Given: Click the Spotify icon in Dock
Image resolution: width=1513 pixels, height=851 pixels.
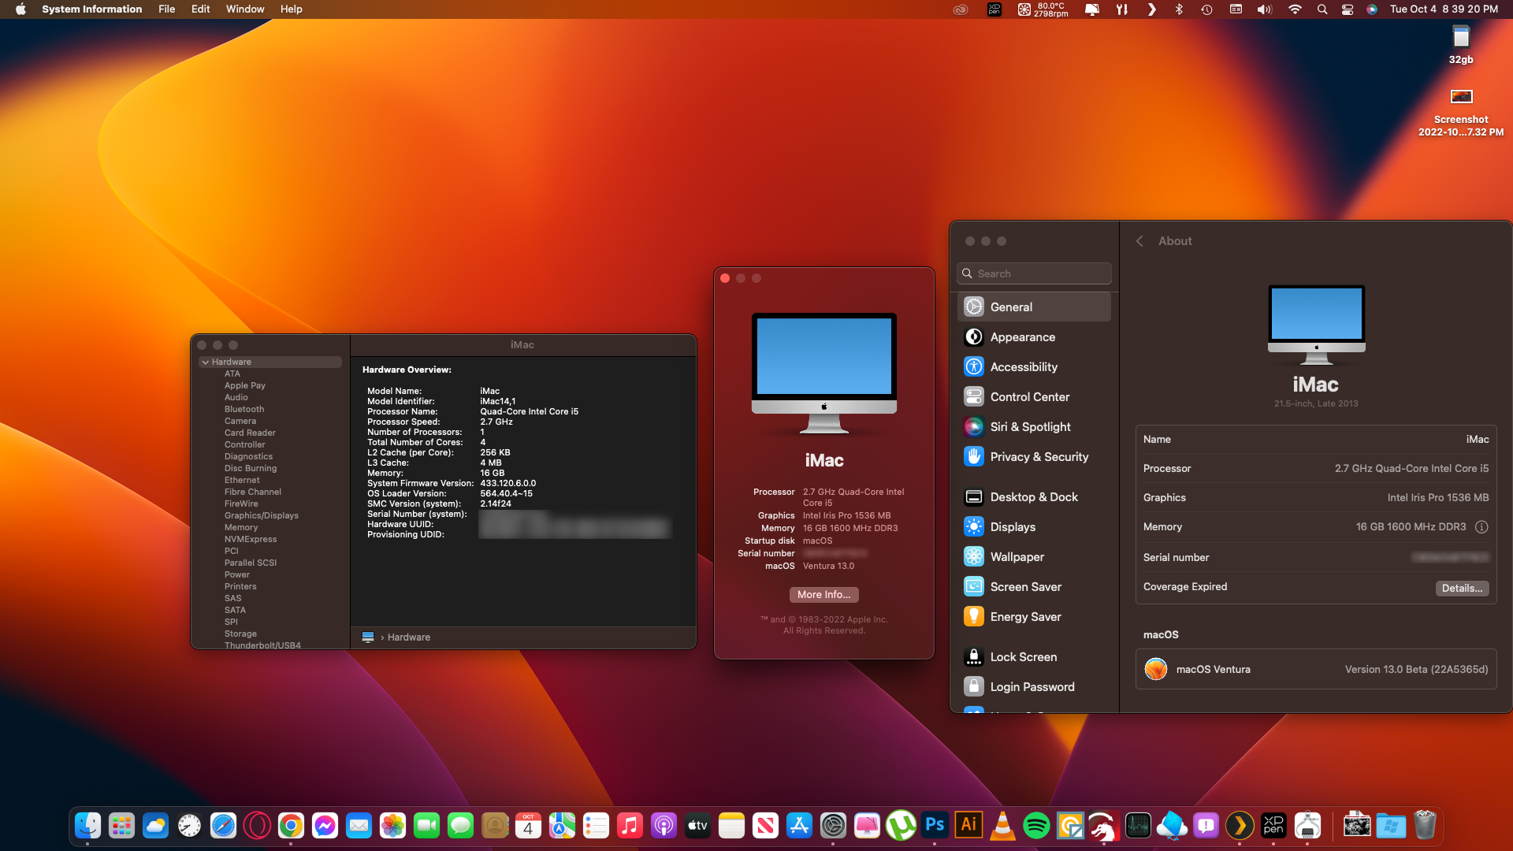Looking at the screenshot, I should [x=1035, y=826].
